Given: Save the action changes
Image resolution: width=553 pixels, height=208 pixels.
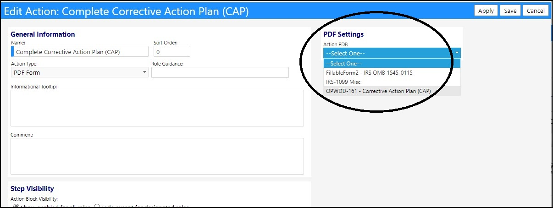Looking at the screenshot, I should click(x=510, y=11).
